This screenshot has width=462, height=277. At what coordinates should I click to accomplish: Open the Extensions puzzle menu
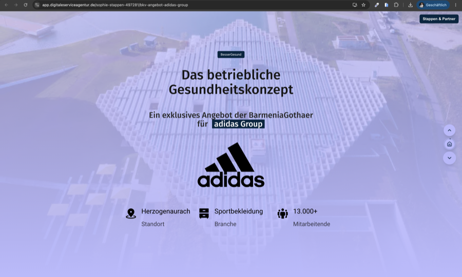coord(396,5)
